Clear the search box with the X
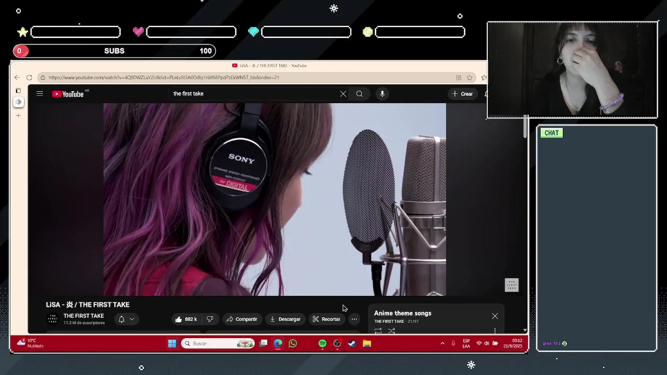 pos(343,94)
